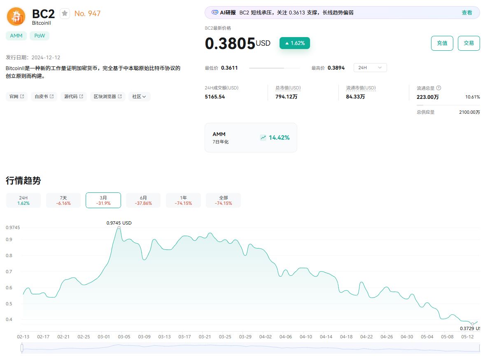Click the 最低价 0.3611 value
Image resolution: width=492 pixels, height=361 pixels.
(229, 68)
